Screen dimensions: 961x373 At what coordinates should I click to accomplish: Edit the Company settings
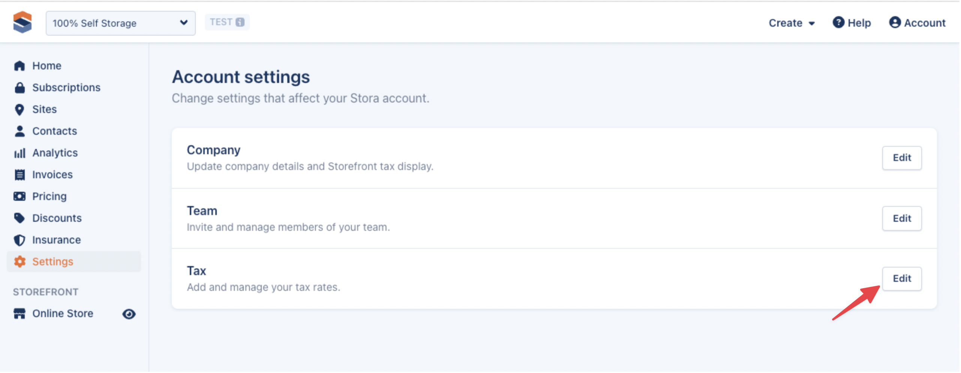coord(901,158)
